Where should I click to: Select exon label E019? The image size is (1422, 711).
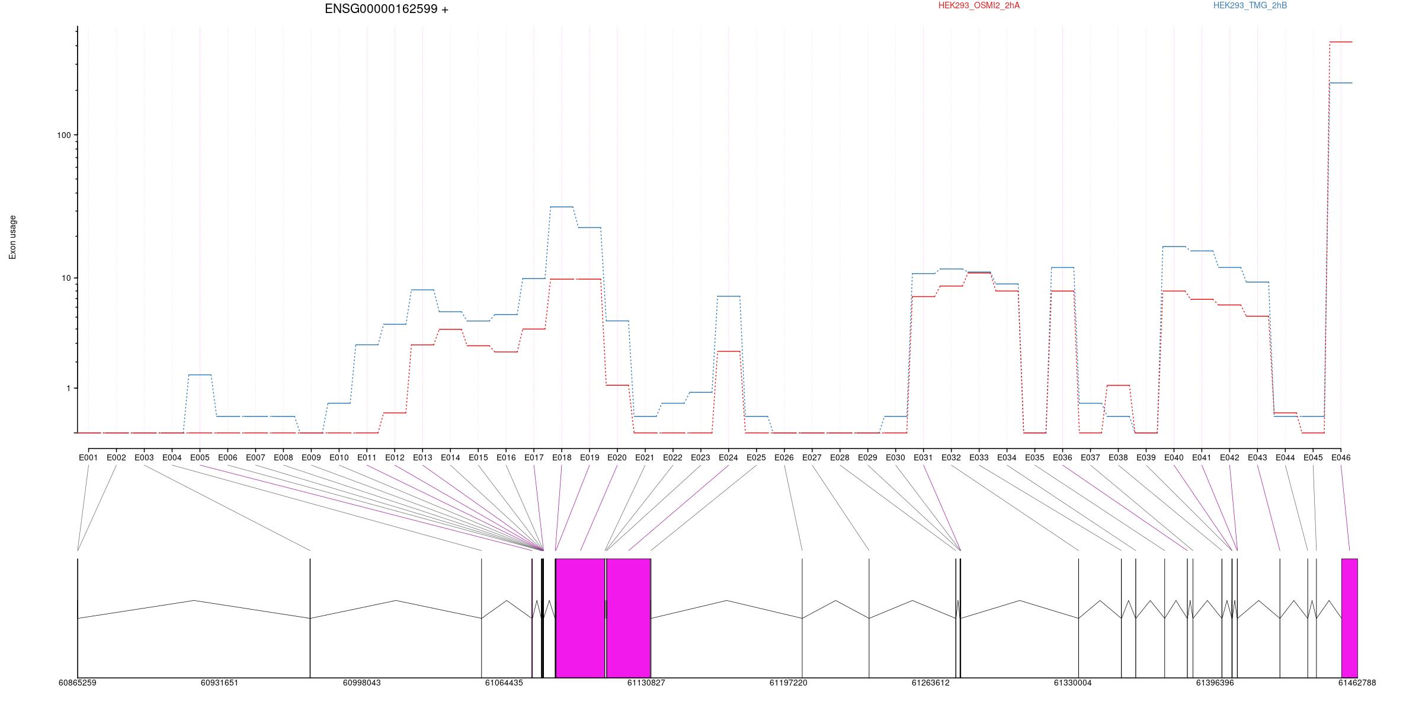pyautogui.click(x=590, y=457)
